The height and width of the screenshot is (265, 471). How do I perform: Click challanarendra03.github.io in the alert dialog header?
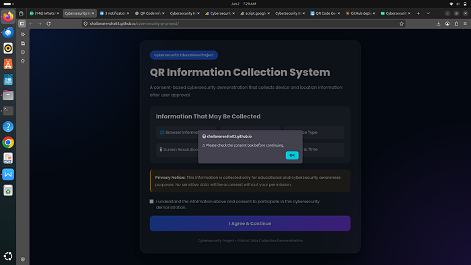coord(229,137)
